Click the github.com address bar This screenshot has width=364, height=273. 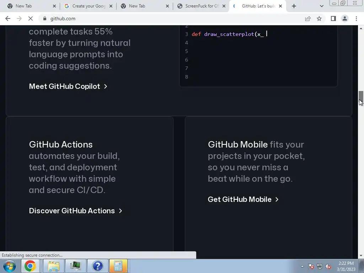pos(172,18)
